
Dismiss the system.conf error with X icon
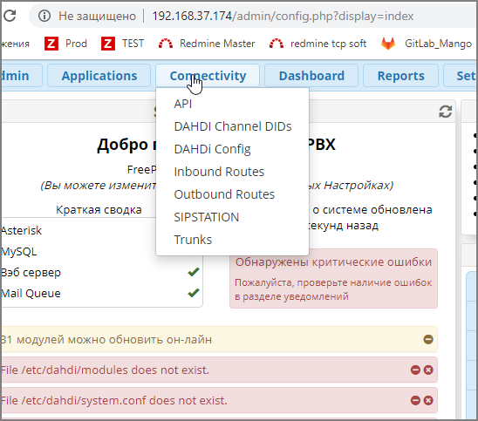coord(428,400)
